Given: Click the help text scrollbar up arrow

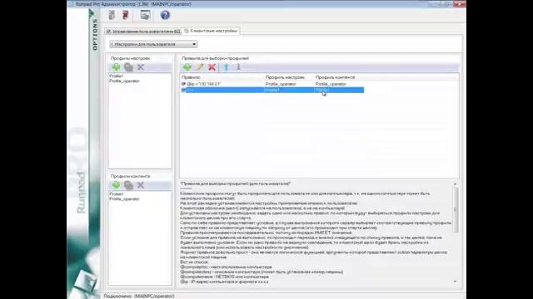Looking at the screenshot, I should 456,184.
